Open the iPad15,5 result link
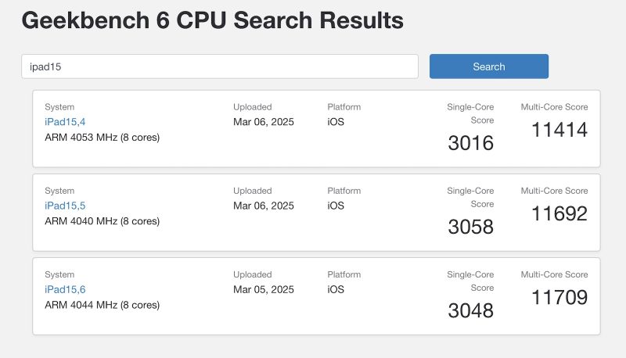Viewport: 626px width, 358px height. point(65,206)
